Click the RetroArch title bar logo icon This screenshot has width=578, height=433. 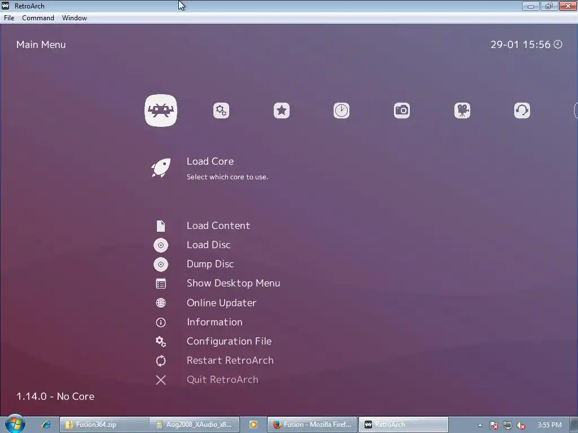(6, 6)
